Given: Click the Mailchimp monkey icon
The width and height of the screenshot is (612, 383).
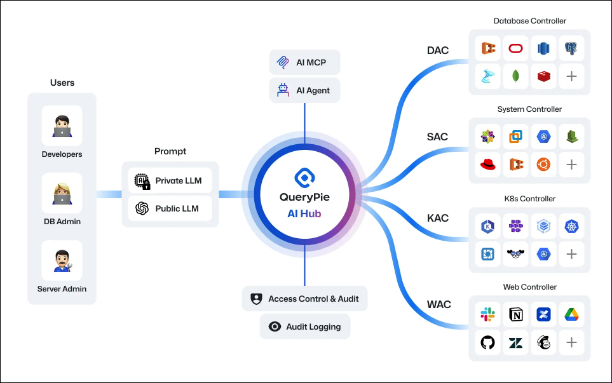Looking at the screenshot, I should pyautogui.click(x=543, y=342).
